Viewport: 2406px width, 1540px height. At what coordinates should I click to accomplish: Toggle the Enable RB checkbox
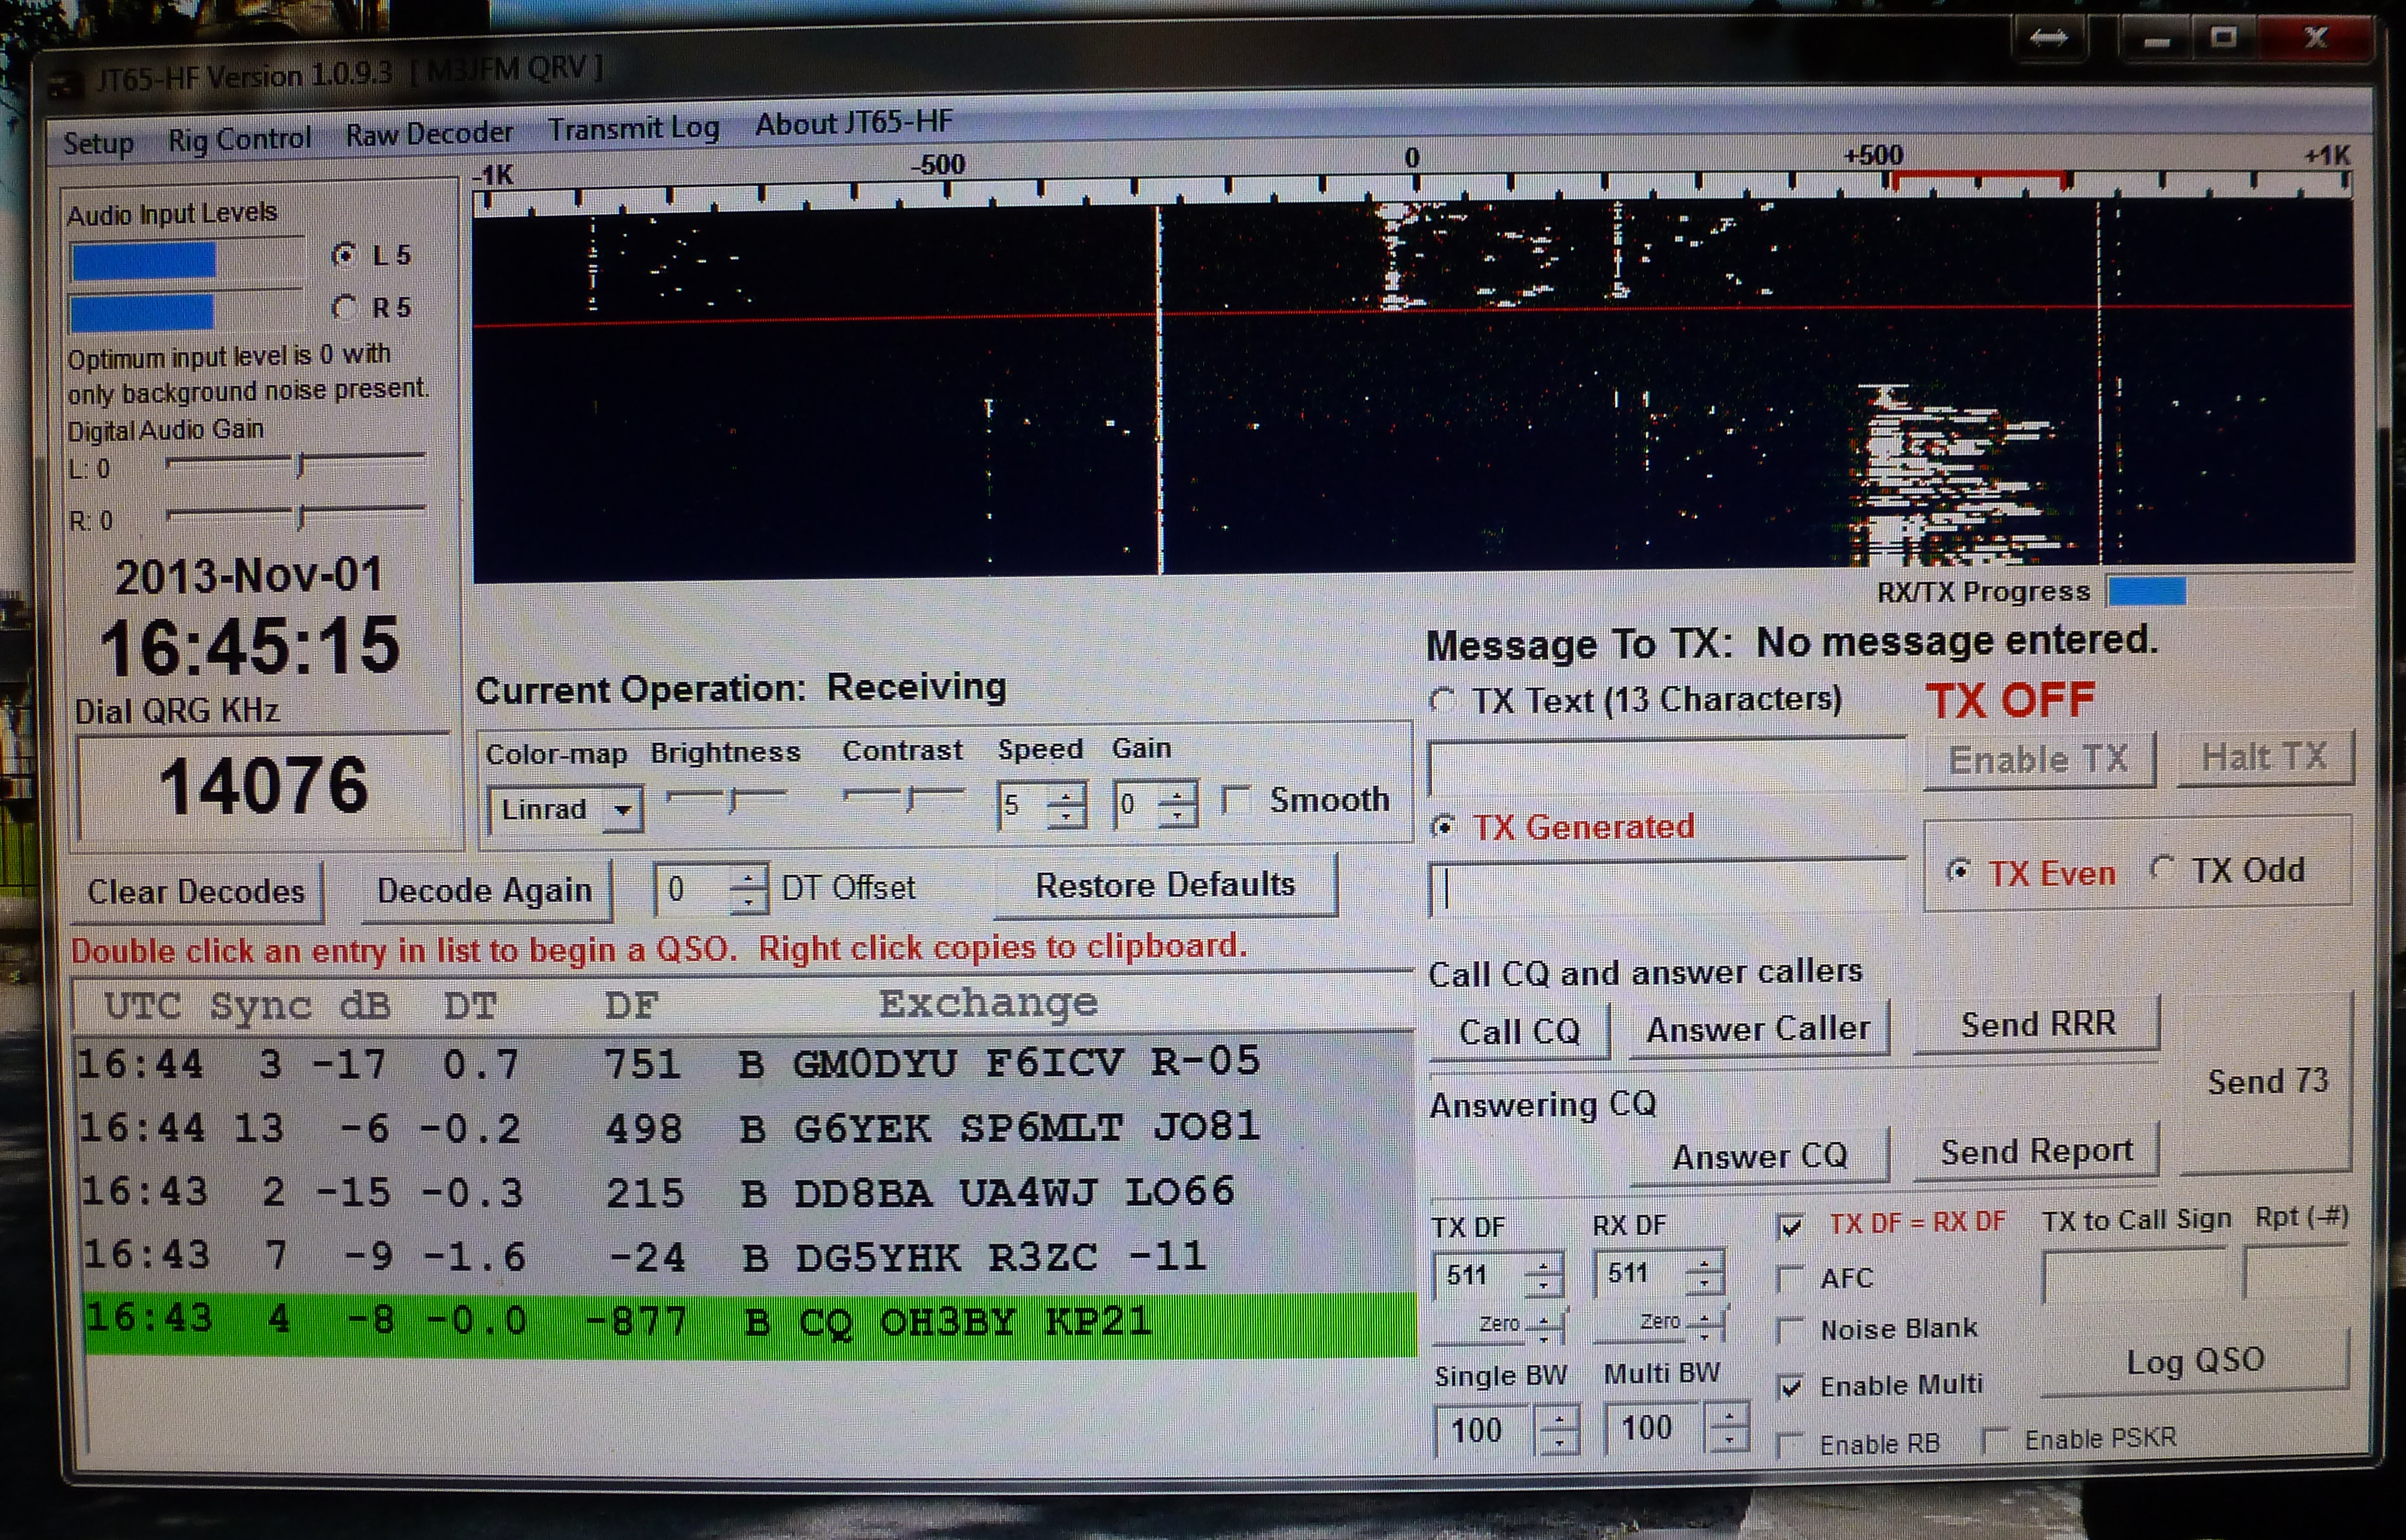1789,1445
